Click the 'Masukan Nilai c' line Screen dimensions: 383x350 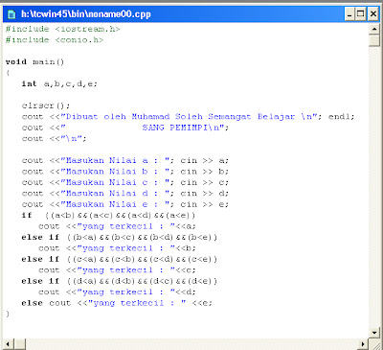coord(125,182)
